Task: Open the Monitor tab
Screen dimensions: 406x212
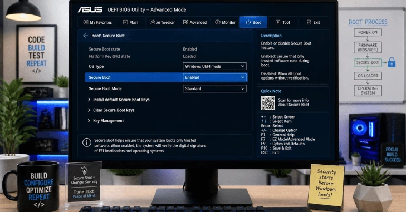Action: click(225, 22)
